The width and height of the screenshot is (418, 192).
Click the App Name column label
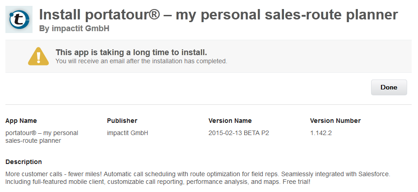(21, 121)
